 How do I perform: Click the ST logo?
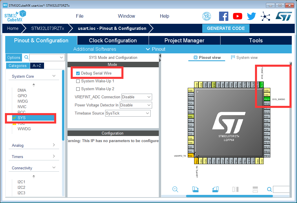coord(283,16)
